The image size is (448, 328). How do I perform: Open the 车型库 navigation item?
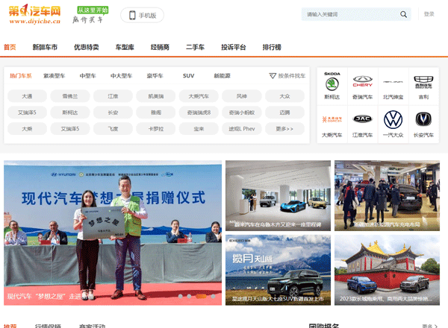click(x=125, y=48)
